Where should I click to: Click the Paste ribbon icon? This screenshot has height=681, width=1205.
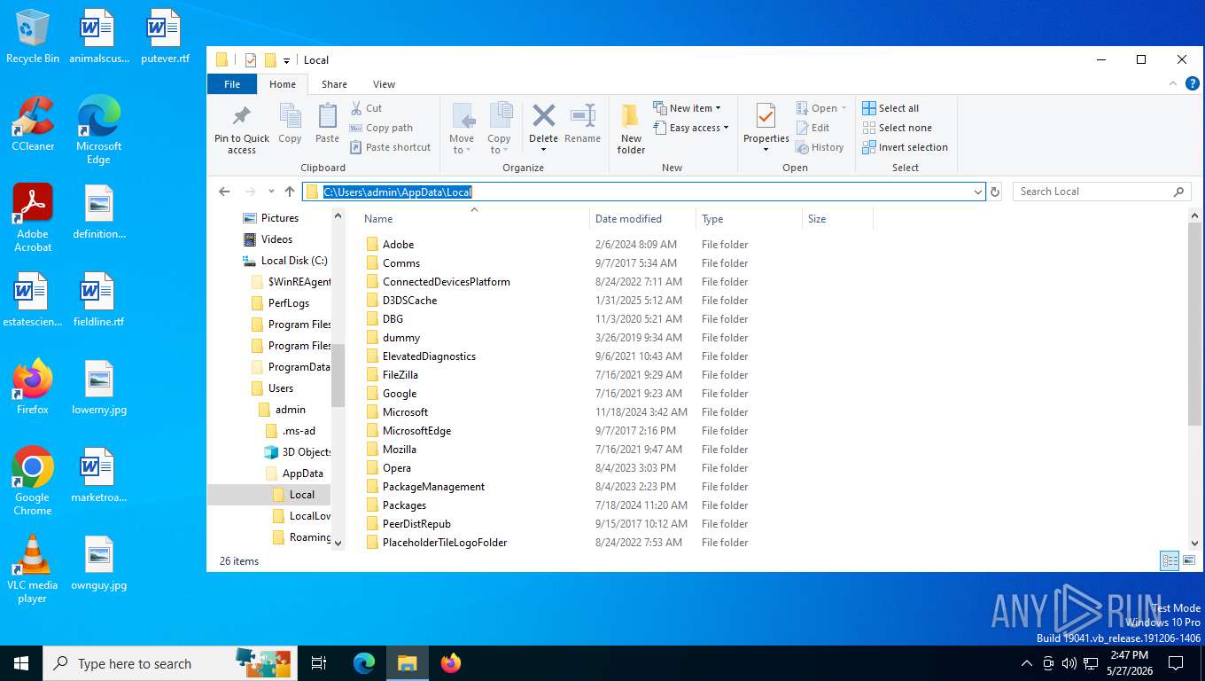[x=327, y=116]
